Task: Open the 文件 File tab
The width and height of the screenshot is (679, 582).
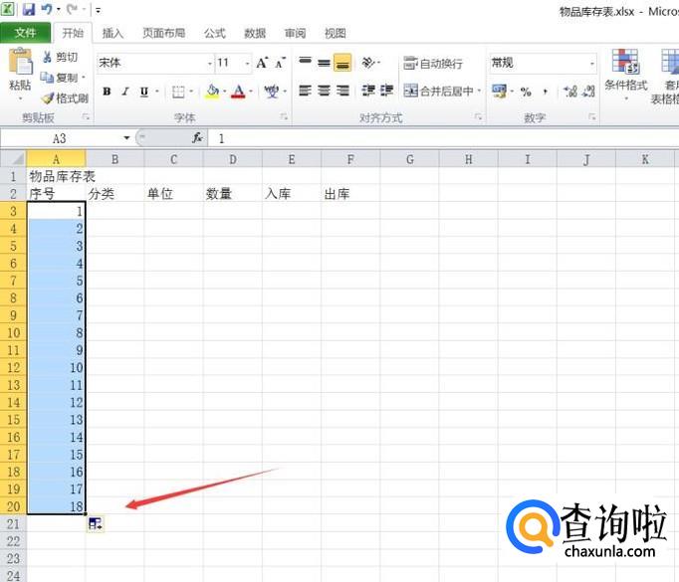Action: pyautogui.click(x=25, y=33)
